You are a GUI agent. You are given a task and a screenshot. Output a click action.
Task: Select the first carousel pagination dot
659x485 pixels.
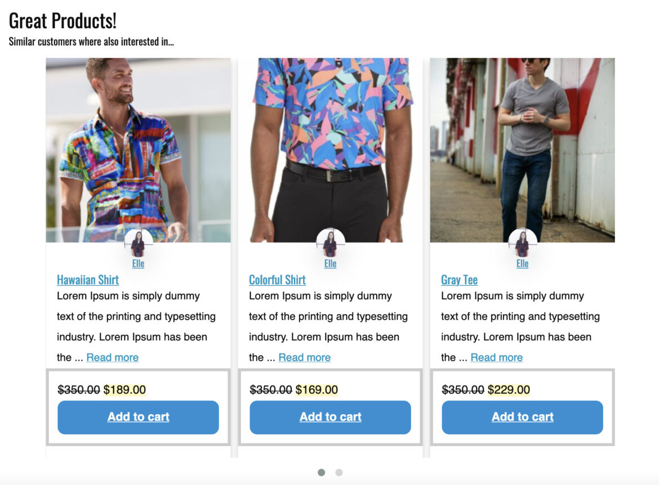pyautogui.click(x=322, y=473)
